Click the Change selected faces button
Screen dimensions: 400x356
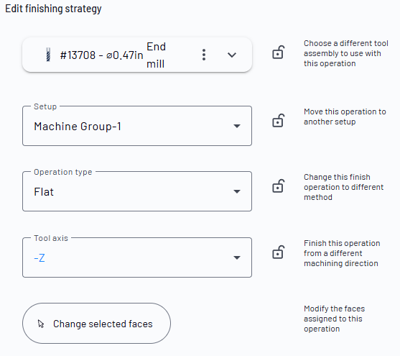coord(97,324)
